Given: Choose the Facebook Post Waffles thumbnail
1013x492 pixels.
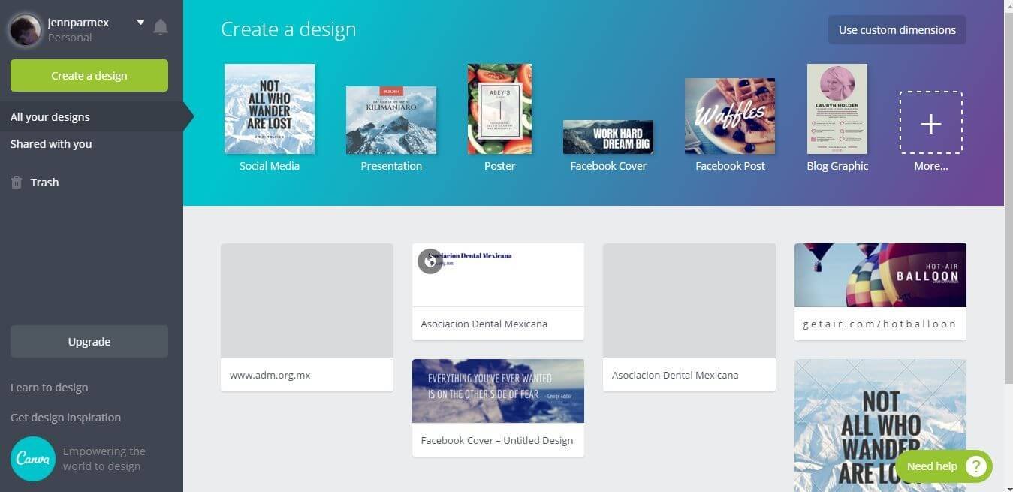Looking at the screenshot, I should (730, 116).
